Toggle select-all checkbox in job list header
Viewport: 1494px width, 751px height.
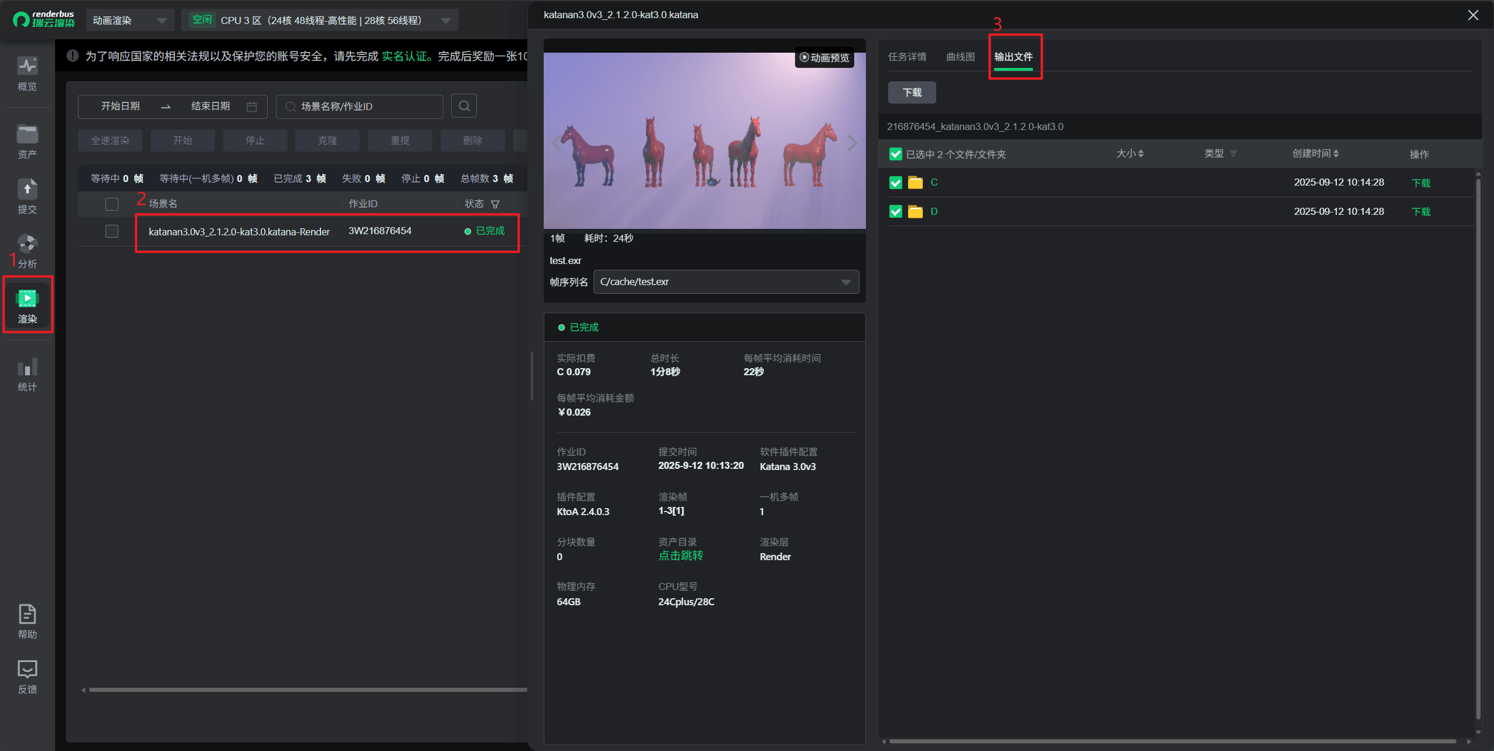click(x=112, y=204)
